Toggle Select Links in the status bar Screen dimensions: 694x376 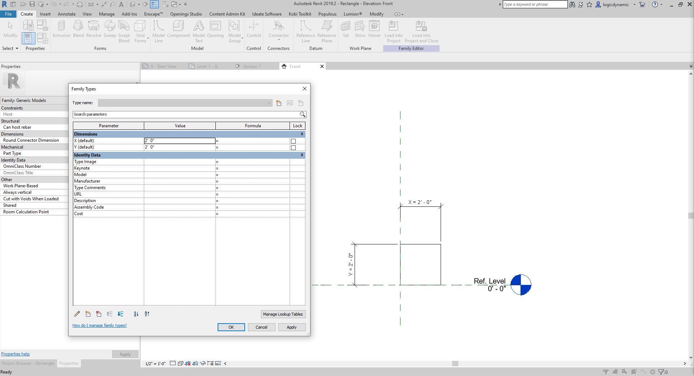click(x=606, y=372)
